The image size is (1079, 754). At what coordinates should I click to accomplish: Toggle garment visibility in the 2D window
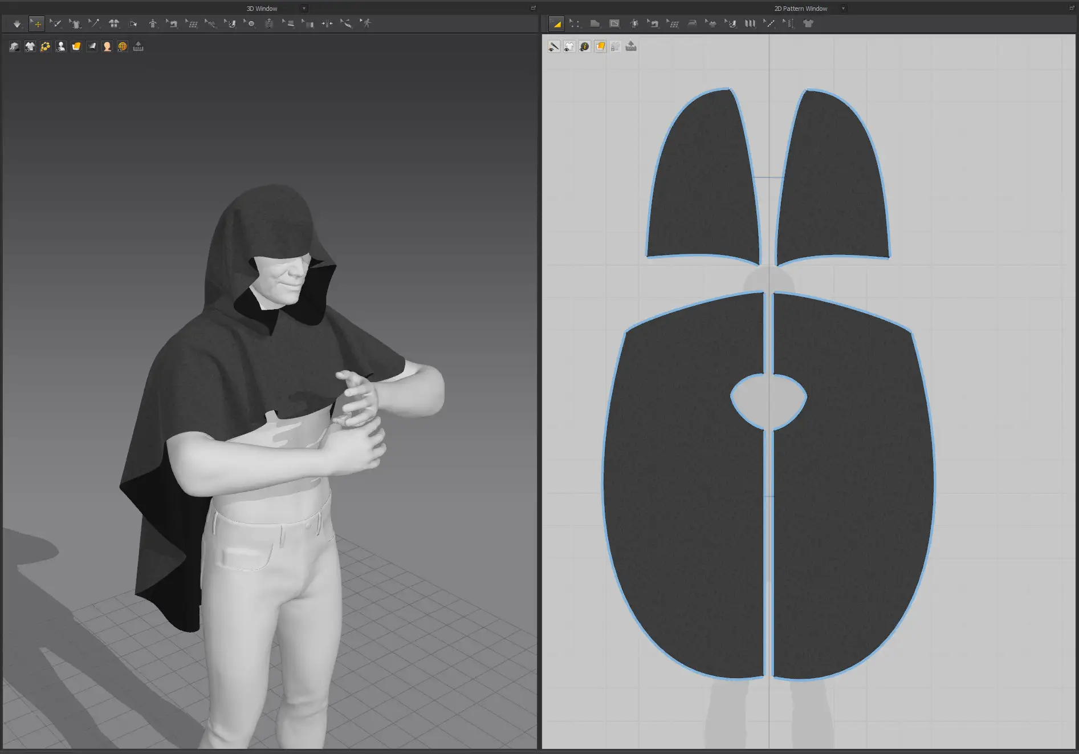click(569, 46)
